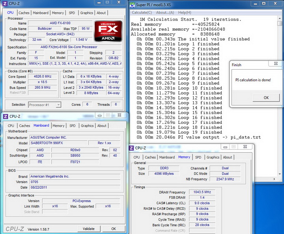
Task: Click the BIOS version 0705 field
Action: pos(75,182)
